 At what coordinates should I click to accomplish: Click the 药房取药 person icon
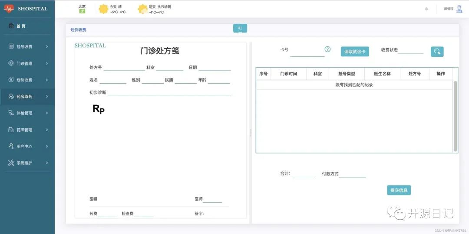[x=11, y=96]
